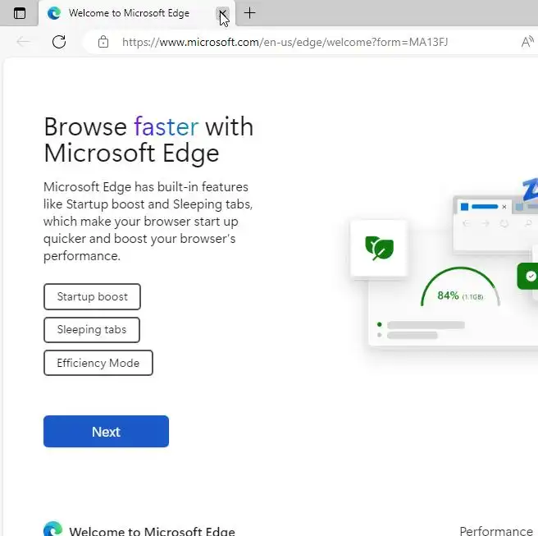Click the address bar URL
Viewport: 538px width, 536px height.
pos(285,42)
